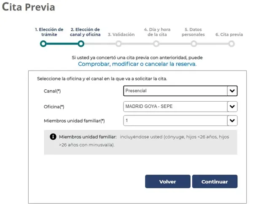The height and width of the screenshot is (204, 253).
Task: Click the step 1 progress circle
Action: (43, 44)
